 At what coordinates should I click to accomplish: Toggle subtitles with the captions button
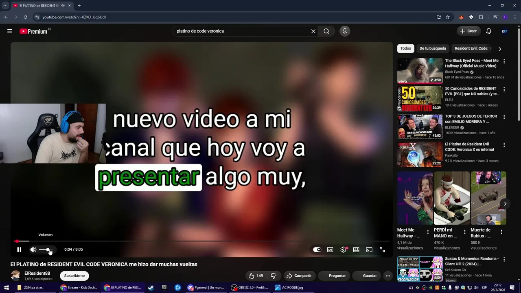(330, 249)
